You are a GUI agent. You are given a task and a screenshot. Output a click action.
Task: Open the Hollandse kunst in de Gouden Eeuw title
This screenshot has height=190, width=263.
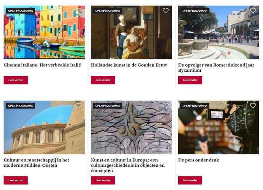[129, 65]
